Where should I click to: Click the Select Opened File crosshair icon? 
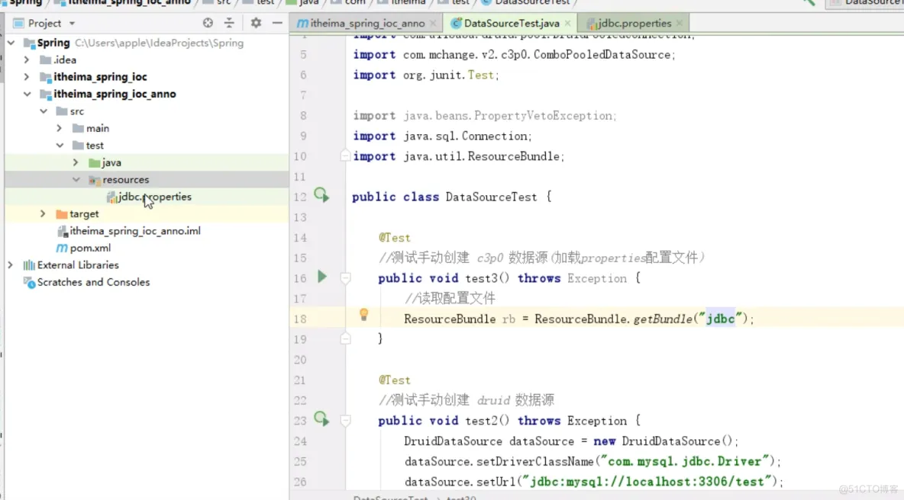pyautogui.click(x=207, y=23)
